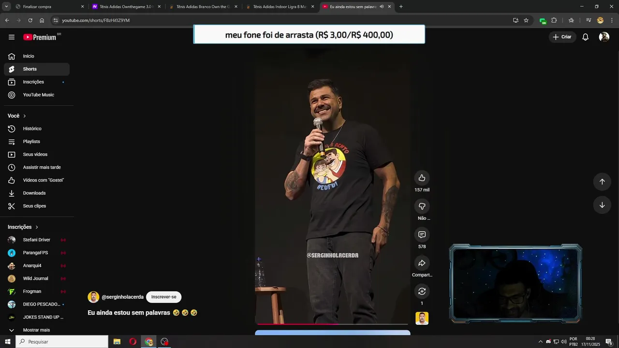
Task: Go to previous Short with up arrow
Action: click(x=602, y=182)
